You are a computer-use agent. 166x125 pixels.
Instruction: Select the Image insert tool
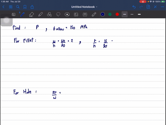coord(76,15)
